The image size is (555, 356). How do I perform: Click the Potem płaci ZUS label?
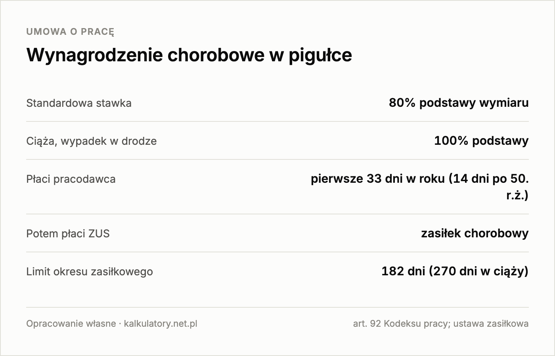tap(68, 234)
